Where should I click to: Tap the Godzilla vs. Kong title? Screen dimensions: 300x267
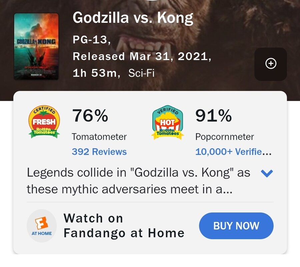coord(133,18)
